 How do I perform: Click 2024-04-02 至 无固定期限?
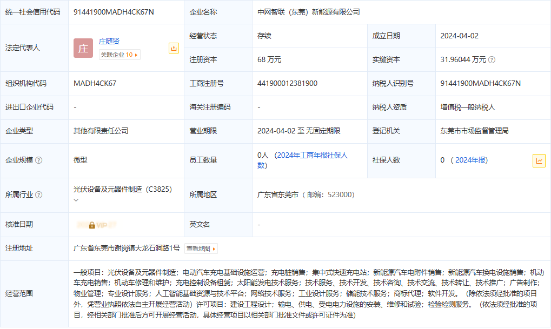point(298,131)
